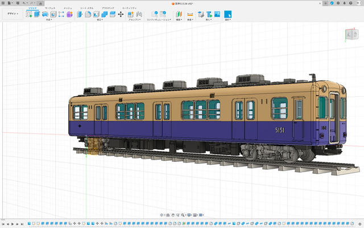Image resolution: width=364 pixels, height=228 pixels.
Task: Open the デザイン workspace dropdown
Action: (x=13, y=14)
